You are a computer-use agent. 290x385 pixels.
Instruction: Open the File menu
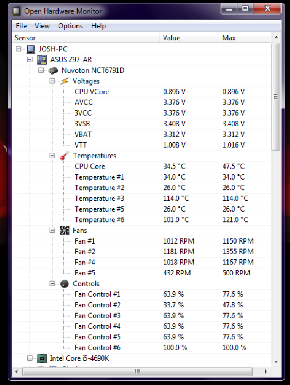coord(21,26)
